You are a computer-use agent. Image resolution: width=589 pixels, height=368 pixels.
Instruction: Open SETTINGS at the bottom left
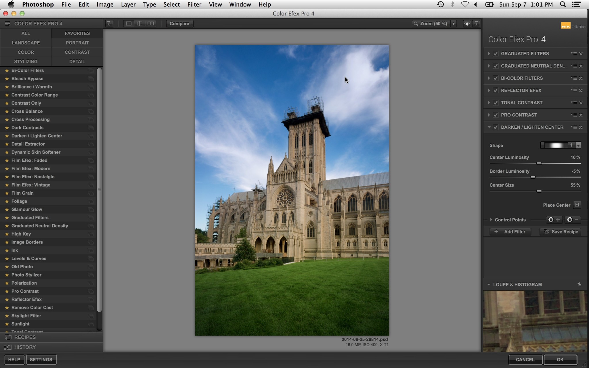[41, 360]
